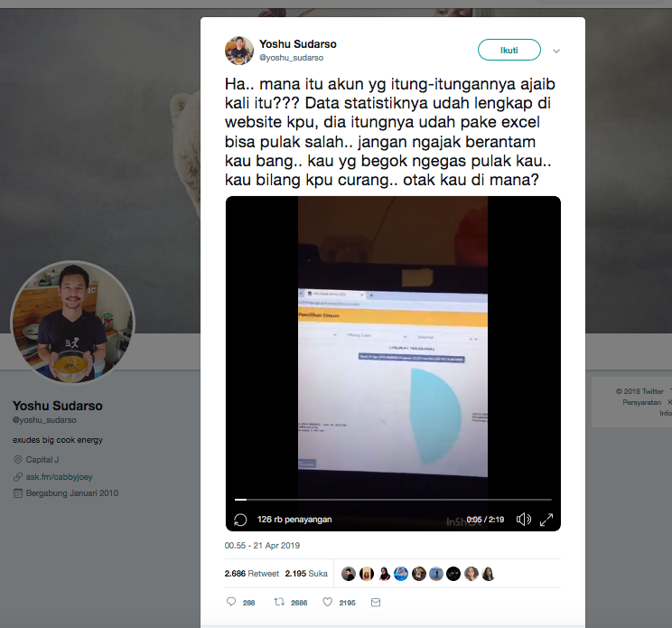Click the tweet timestamp 00.55 - 21 Apr 2019
The height and width of the screenshot is (628, 672).
(262, 546)
